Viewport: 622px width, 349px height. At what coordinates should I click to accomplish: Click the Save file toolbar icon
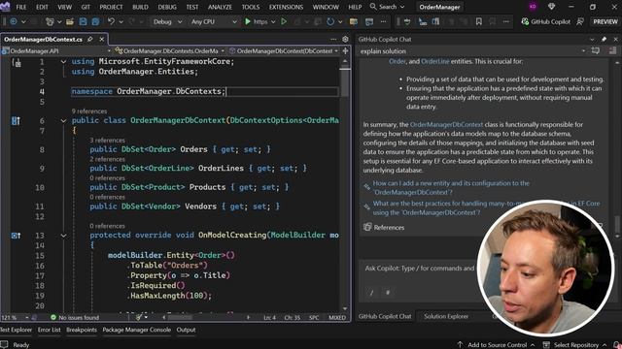(x=83, y=21)
